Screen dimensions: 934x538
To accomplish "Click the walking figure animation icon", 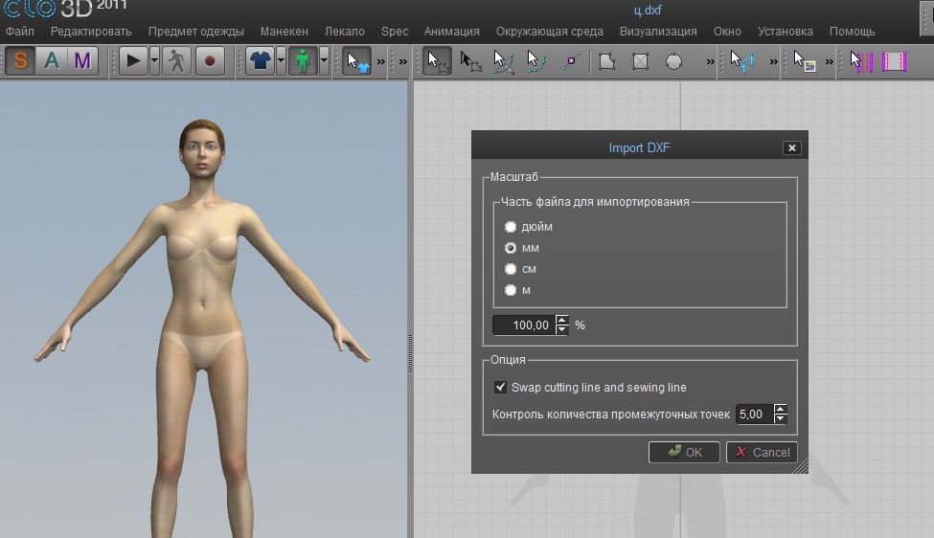I will pyautogui.click(x=175, y=61).
